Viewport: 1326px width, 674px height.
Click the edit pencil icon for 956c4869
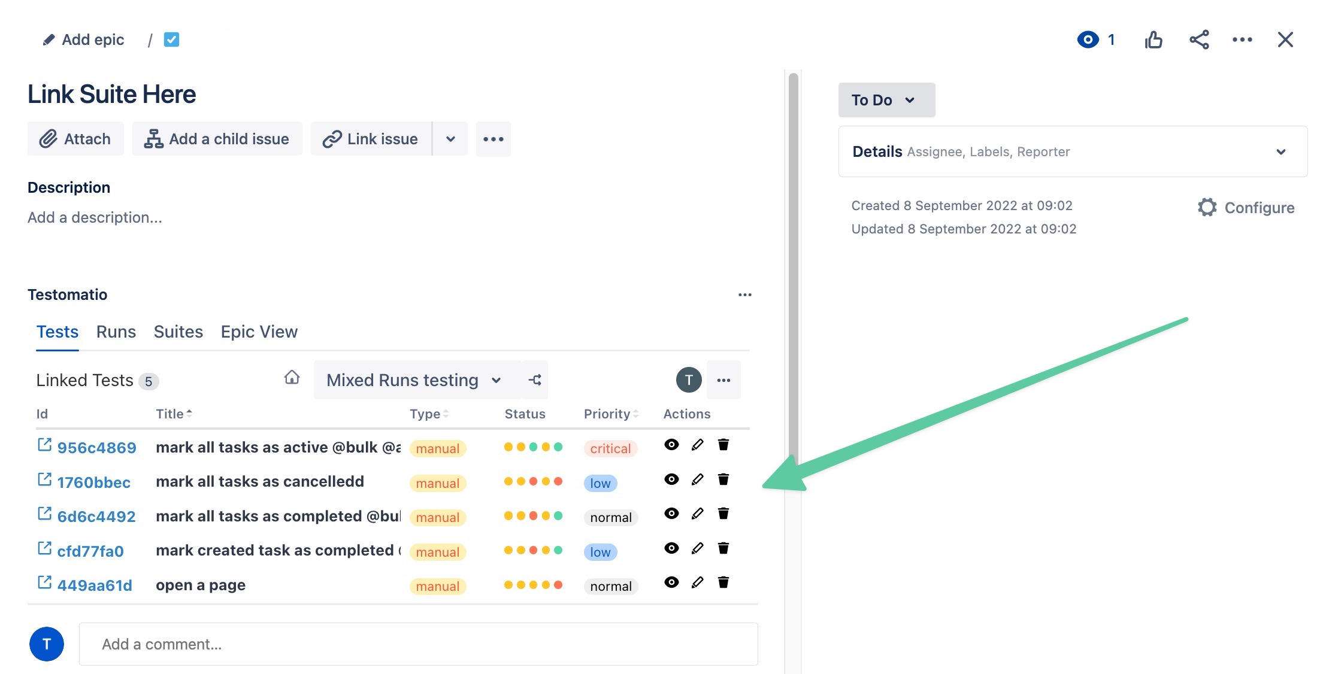pyautogui.click(x=697, y=445)
